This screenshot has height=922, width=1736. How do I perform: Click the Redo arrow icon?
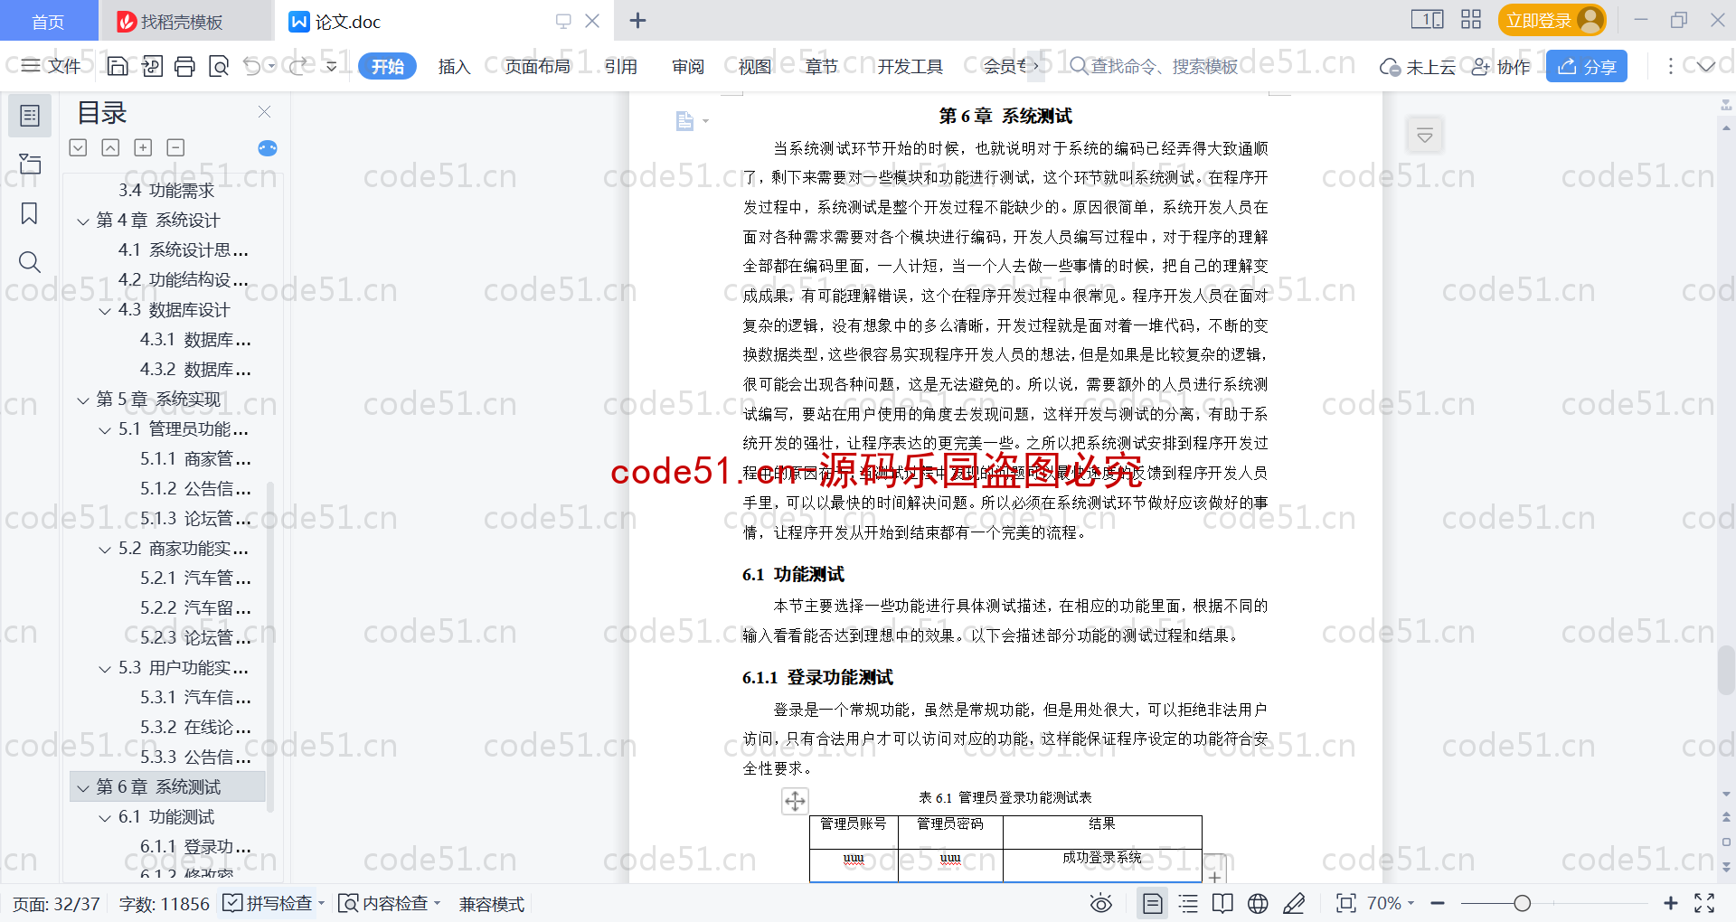click(298, 66)
